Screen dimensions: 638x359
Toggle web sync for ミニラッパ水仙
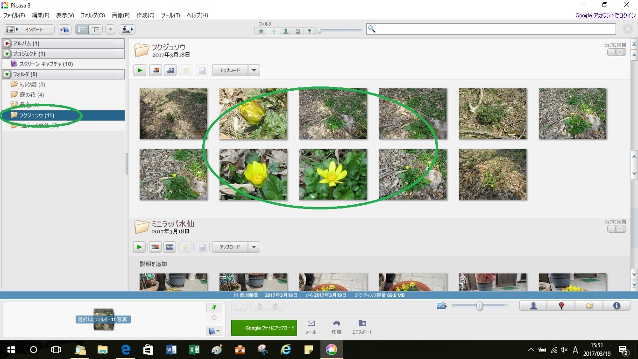(x=617, y=229)
